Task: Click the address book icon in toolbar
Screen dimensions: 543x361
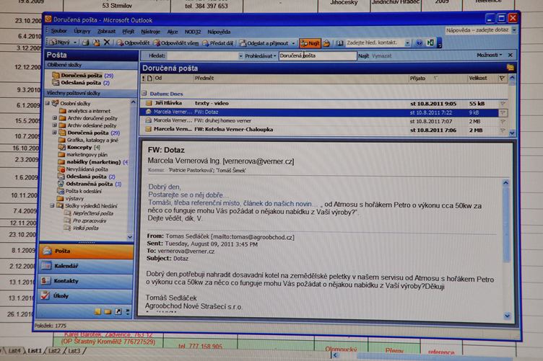Action: pos(339,43)
